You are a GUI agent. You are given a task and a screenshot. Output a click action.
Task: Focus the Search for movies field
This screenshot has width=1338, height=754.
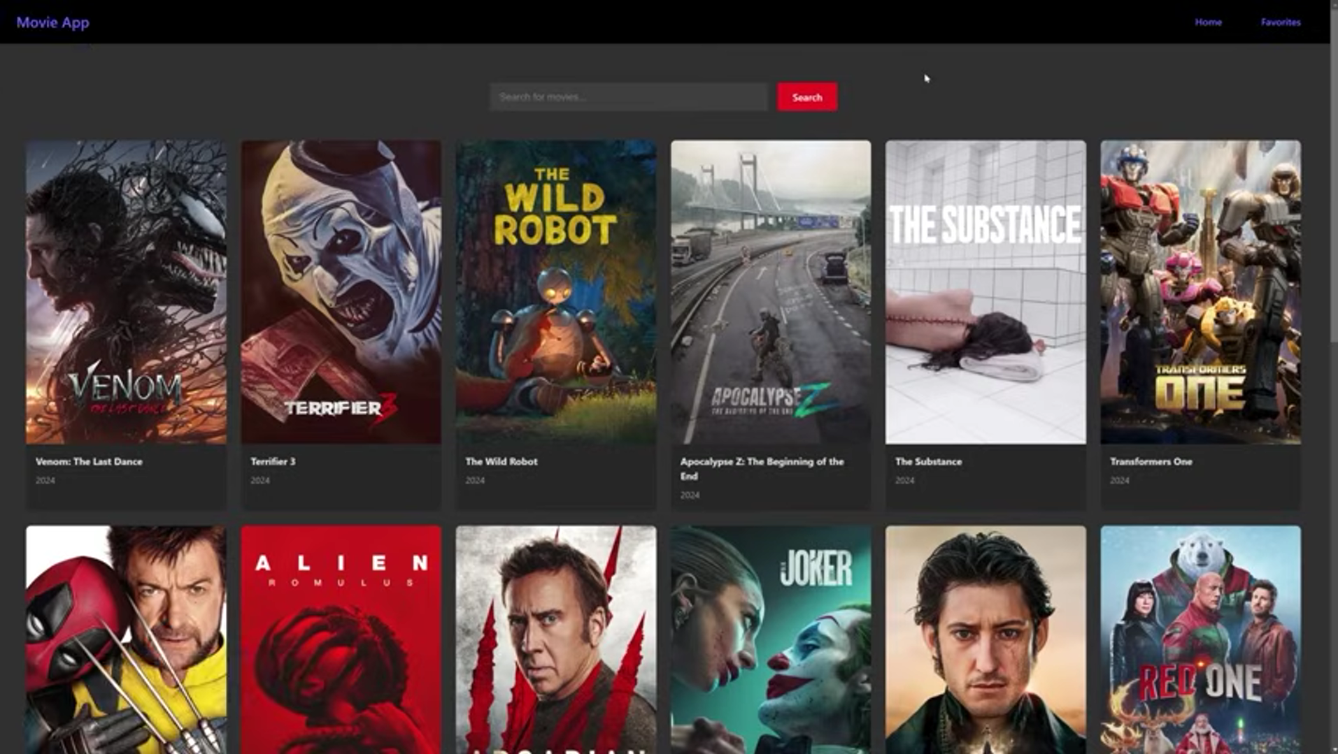628,97
